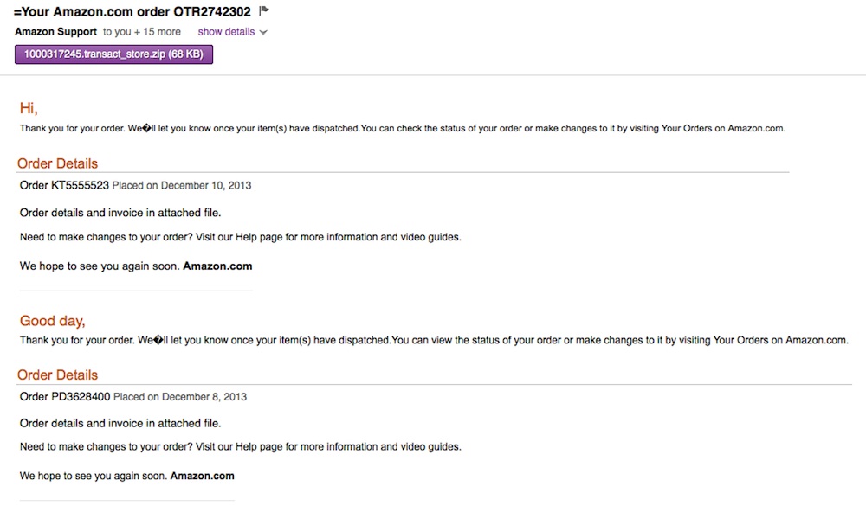This screenshot has height=525, width=866.
Task: Click the second 'Order Details' heading
Action: click(57, 375)
